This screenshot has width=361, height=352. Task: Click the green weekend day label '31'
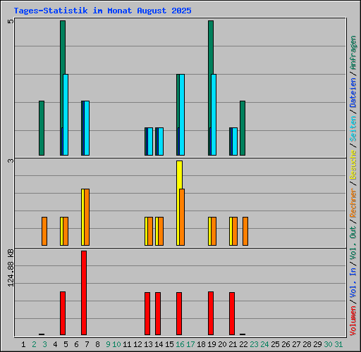point(338,344)
